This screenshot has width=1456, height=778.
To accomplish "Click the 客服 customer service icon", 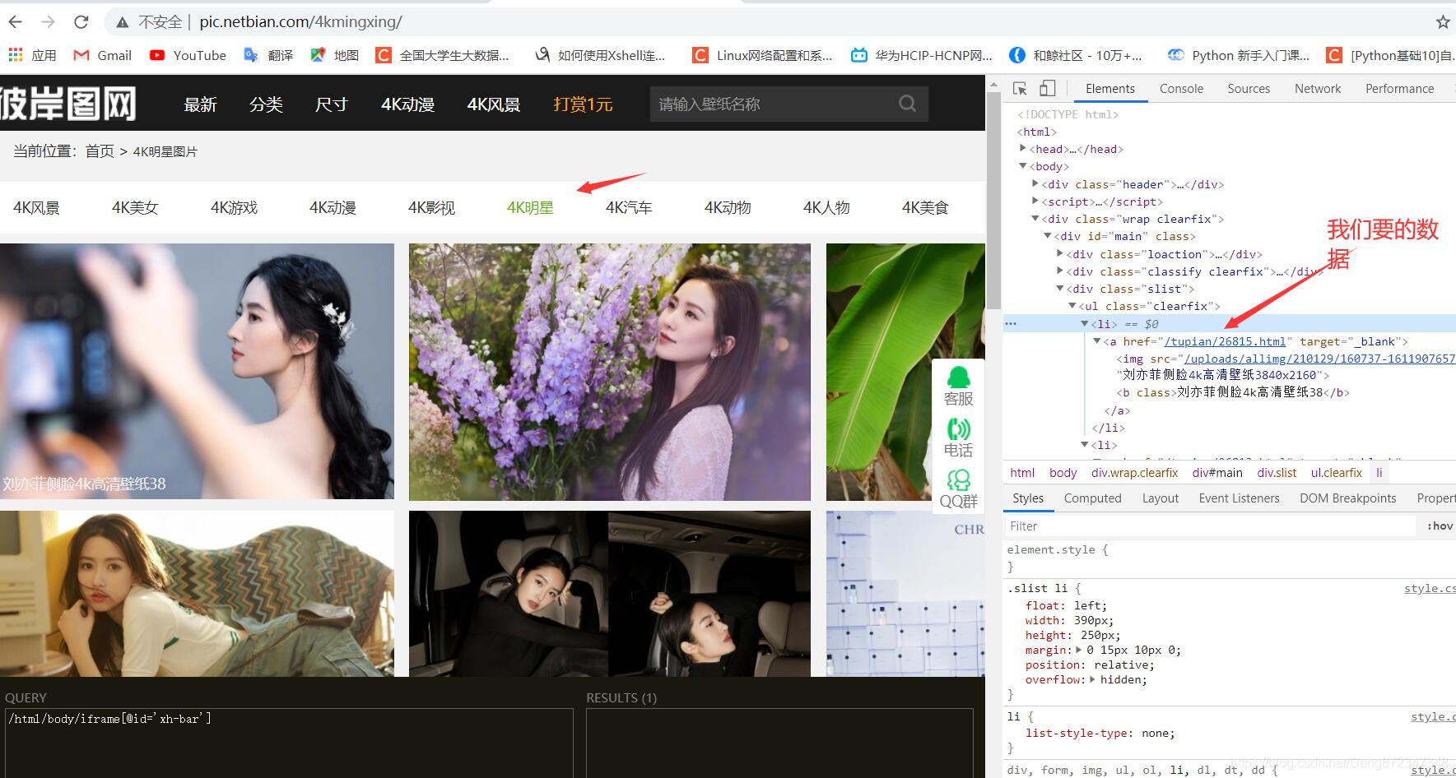I will point(958,386).
